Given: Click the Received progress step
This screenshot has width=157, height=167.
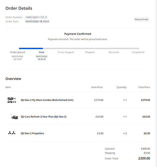Looking at the screenshot, I should point(114,52).
